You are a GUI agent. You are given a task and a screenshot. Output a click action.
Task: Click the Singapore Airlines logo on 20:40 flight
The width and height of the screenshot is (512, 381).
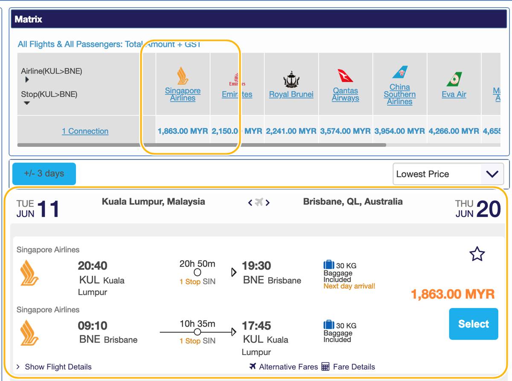[x=29, y=273]
